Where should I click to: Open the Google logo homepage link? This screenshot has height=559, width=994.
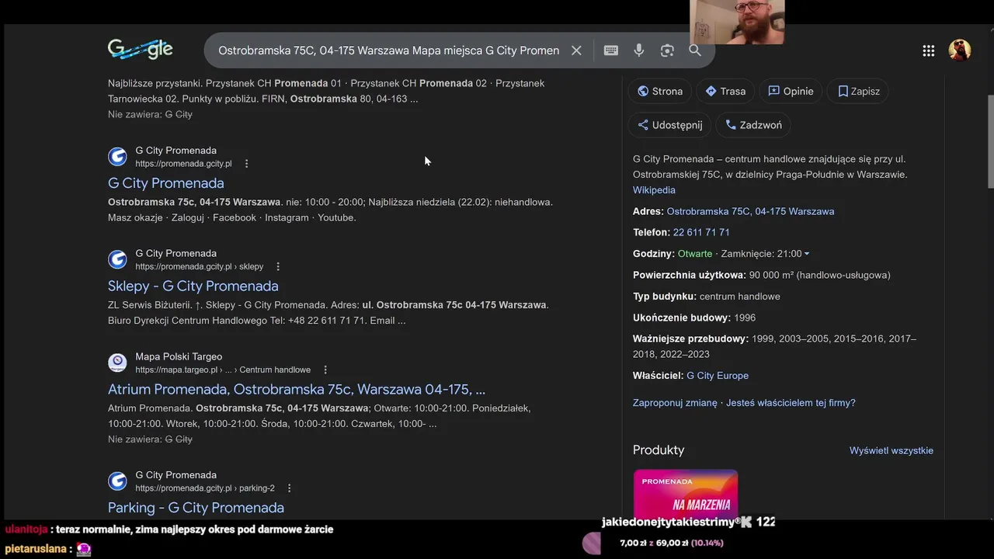(141, 50)
